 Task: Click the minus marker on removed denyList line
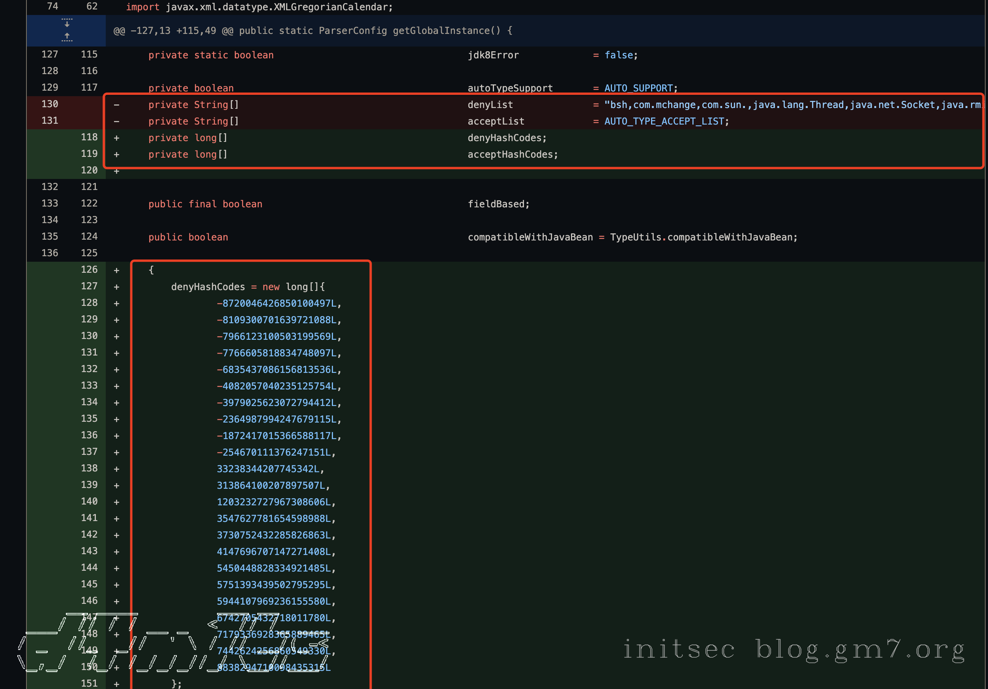tap(116, 105)
